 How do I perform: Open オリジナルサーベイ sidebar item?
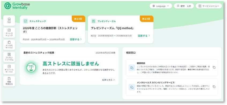pos(9,69)
